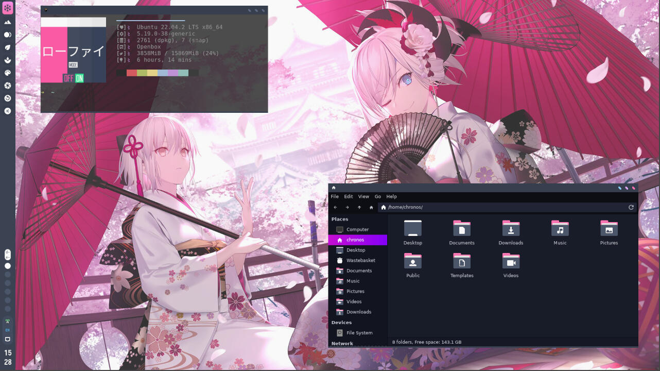This screenshot has width=660, height=371.
Task: Open the green scissors tray icon
Action: click(x=8, y=321)
